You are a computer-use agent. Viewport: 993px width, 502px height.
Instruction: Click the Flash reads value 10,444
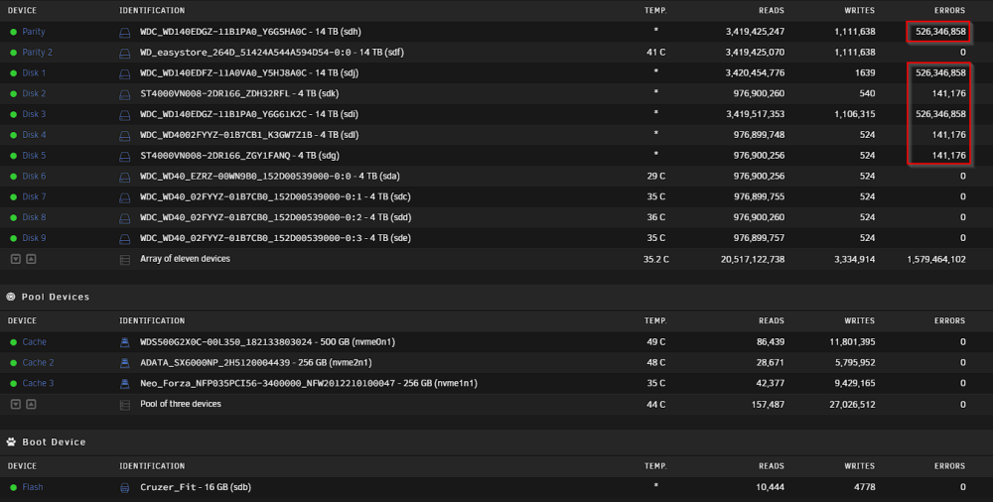tap(771, 487)
